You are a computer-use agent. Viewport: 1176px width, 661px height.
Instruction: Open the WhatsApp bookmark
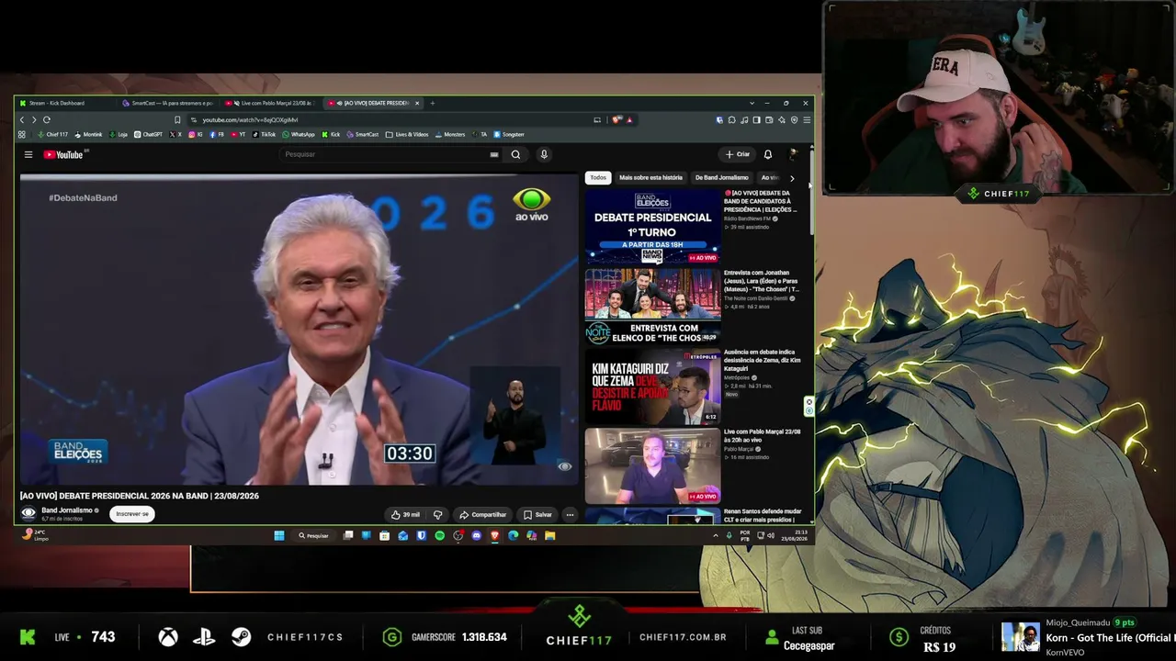coord(299,135)
